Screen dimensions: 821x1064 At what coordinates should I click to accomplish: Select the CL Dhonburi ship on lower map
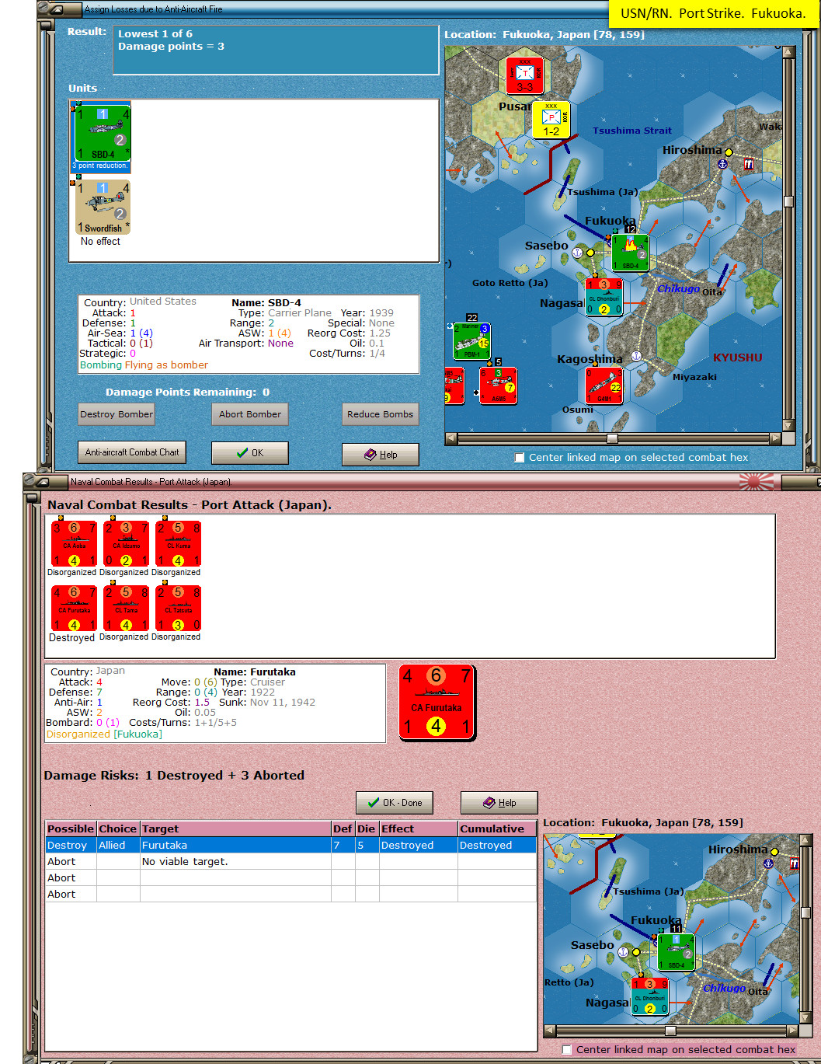[x=649, y=996]
